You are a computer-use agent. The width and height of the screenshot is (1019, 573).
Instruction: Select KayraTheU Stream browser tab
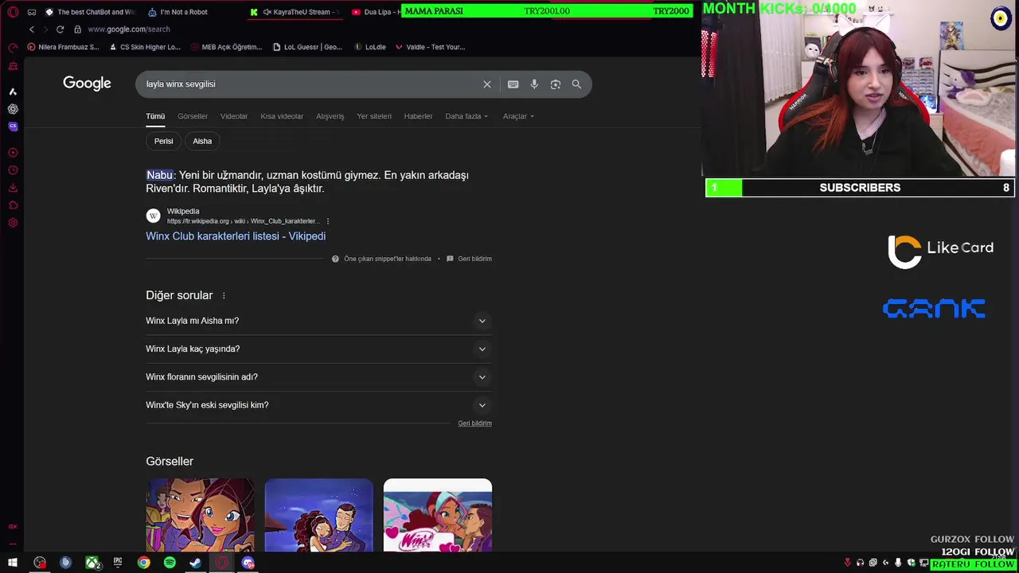click(x=294, y=12)
